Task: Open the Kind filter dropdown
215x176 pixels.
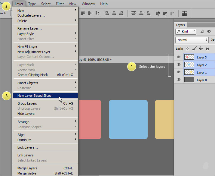Action: click(x=186, y=31)
